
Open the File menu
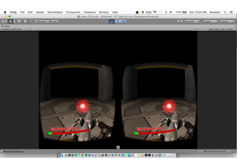22,12
